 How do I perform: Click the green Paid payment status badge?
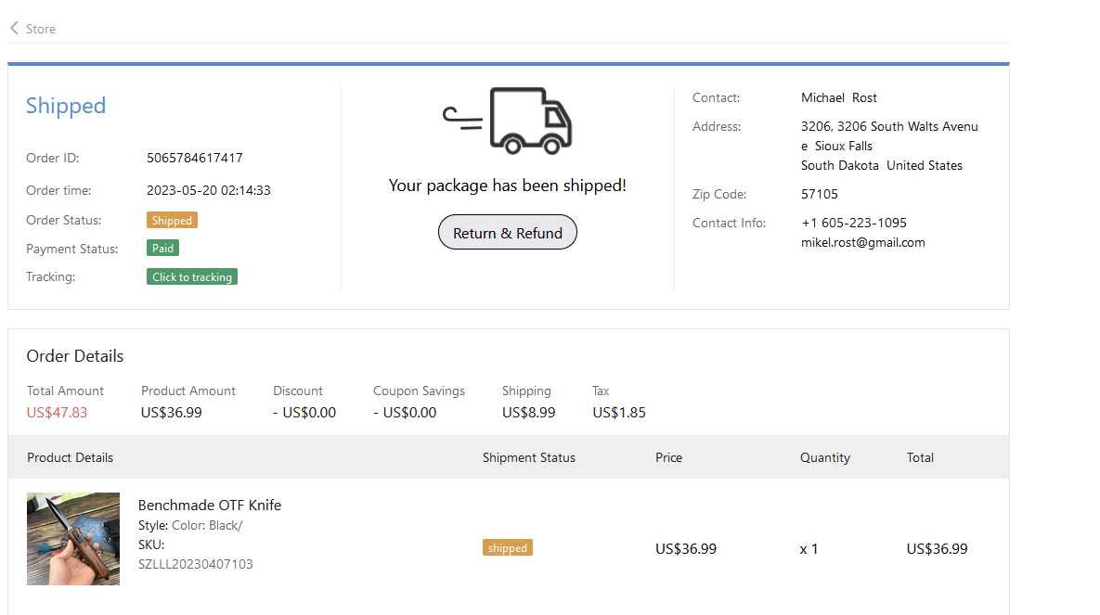pos(162,249)
